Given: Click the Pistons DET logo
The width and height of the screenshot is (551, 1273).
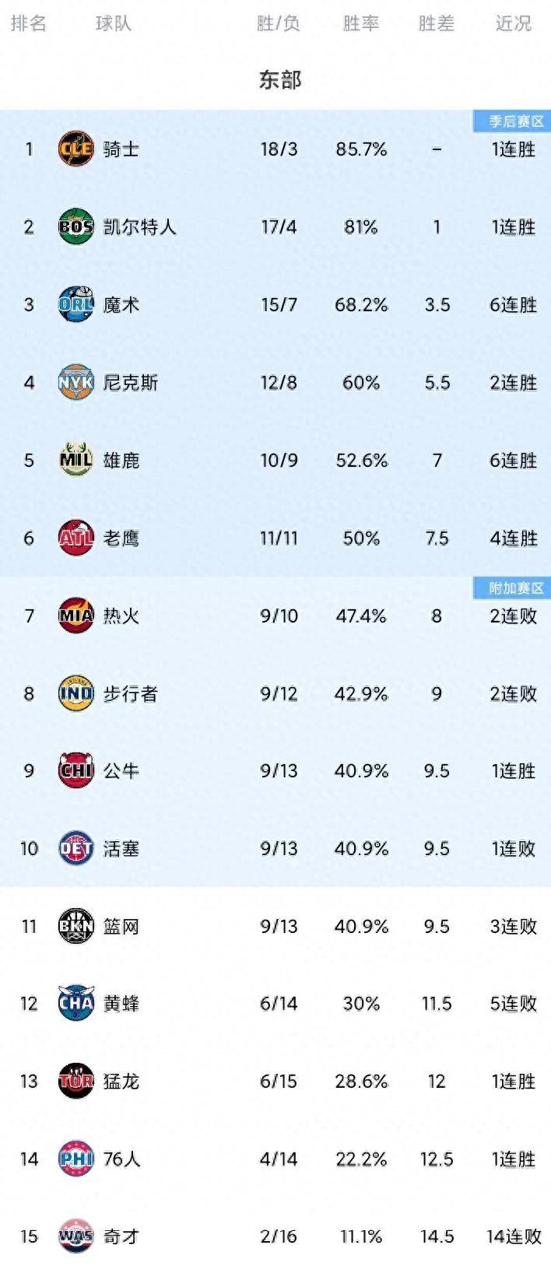Looking at the screenshot, I should coord(74,847).
